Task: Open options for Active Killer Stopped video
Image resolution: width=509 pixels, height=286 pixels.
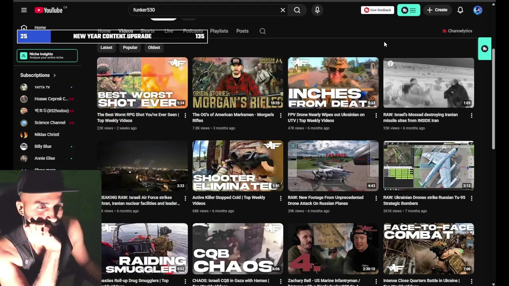Action: pos(280,198)
